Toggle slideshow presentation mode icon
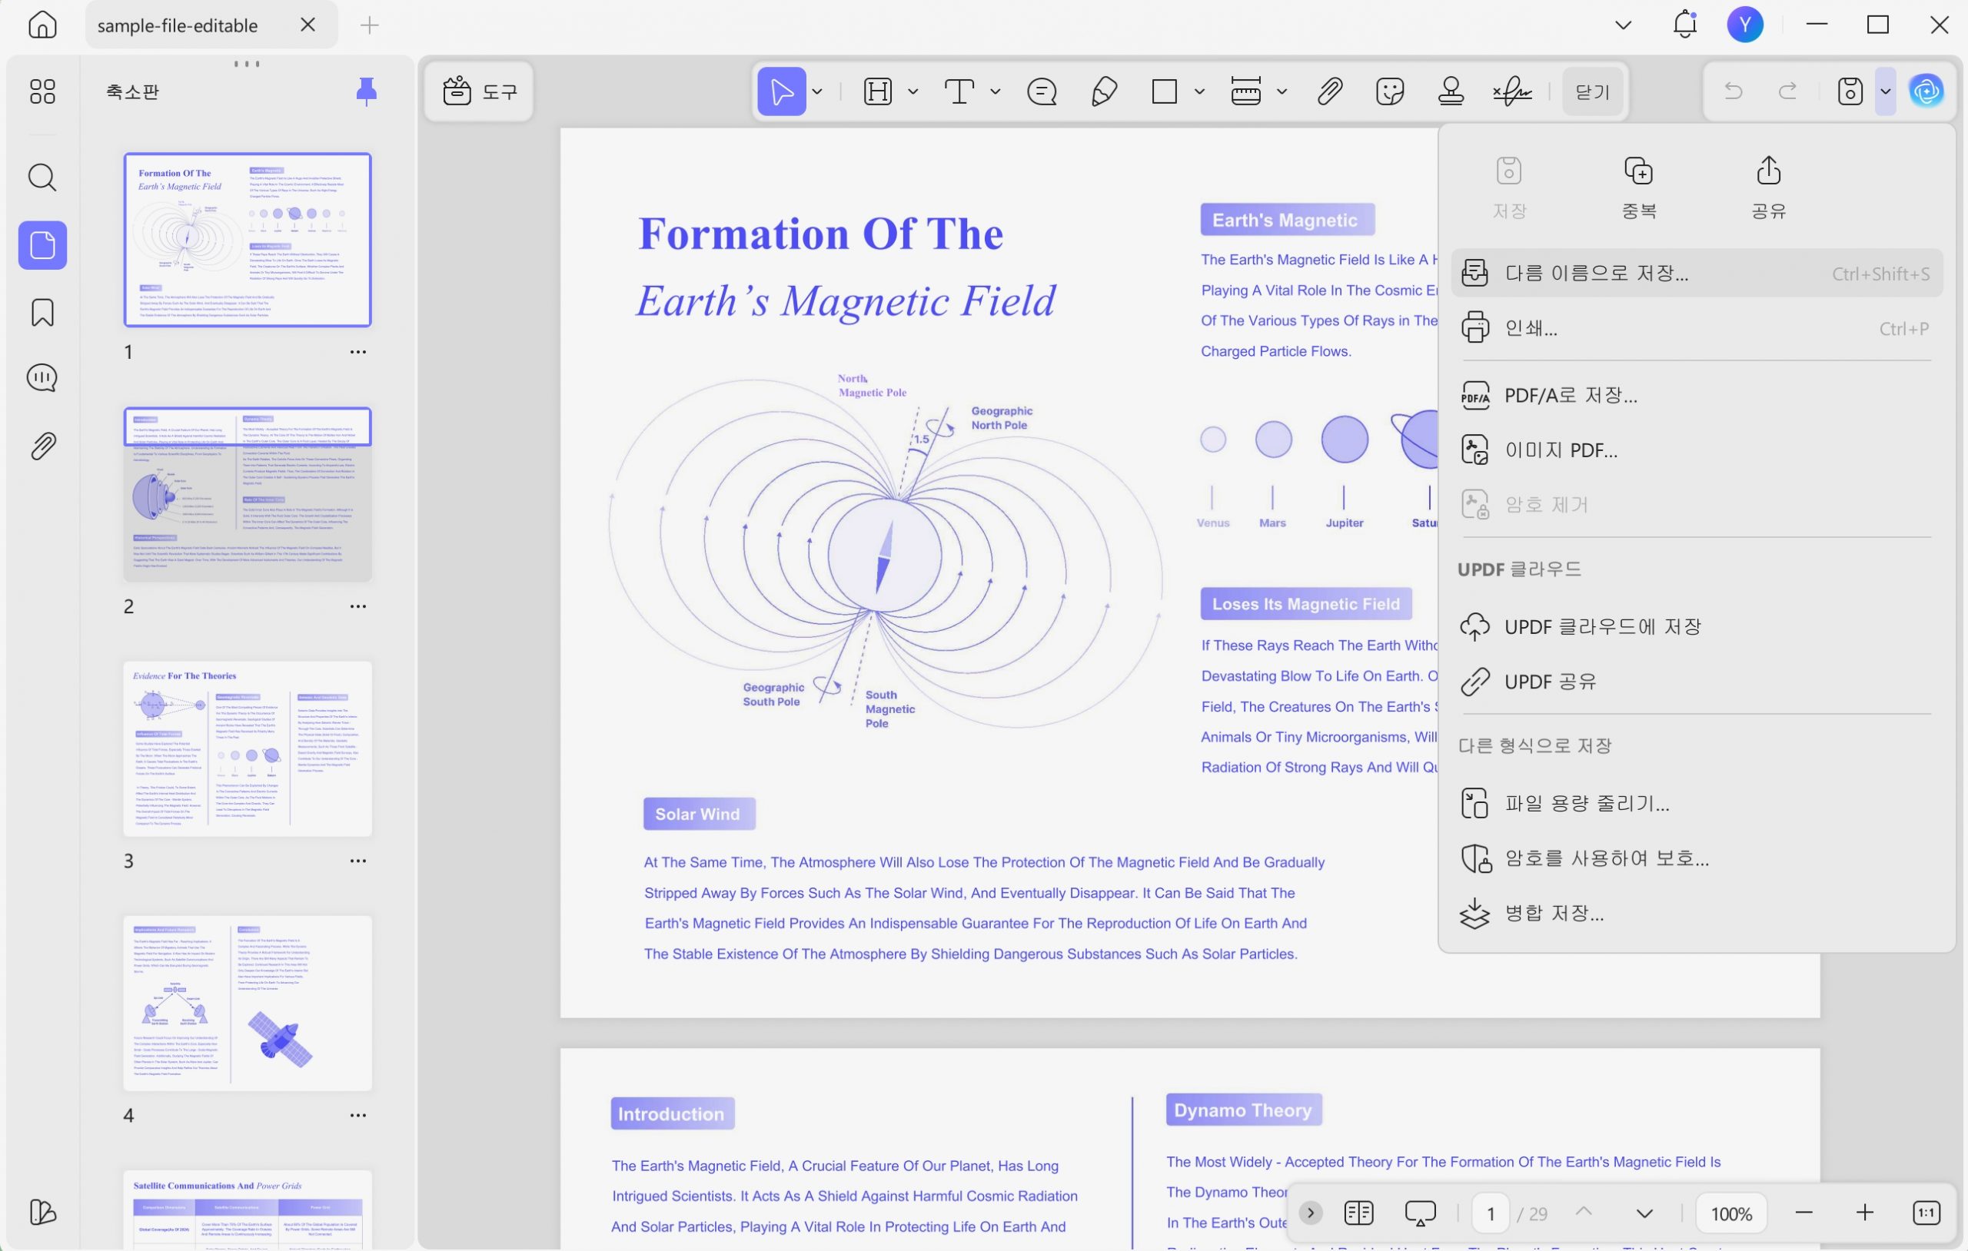 1421,1213
